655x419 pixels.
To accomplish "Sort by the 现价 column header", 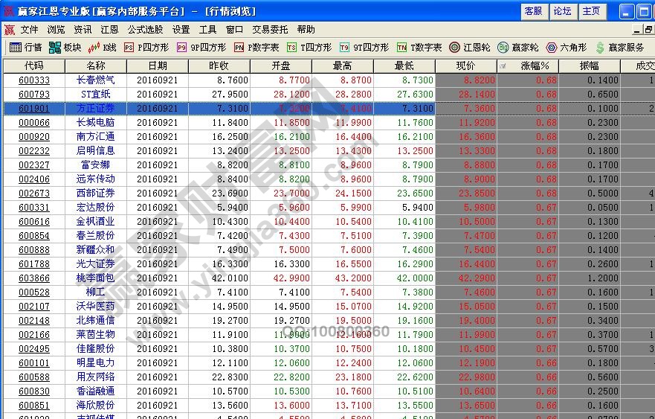I will [x=465, y=65].
